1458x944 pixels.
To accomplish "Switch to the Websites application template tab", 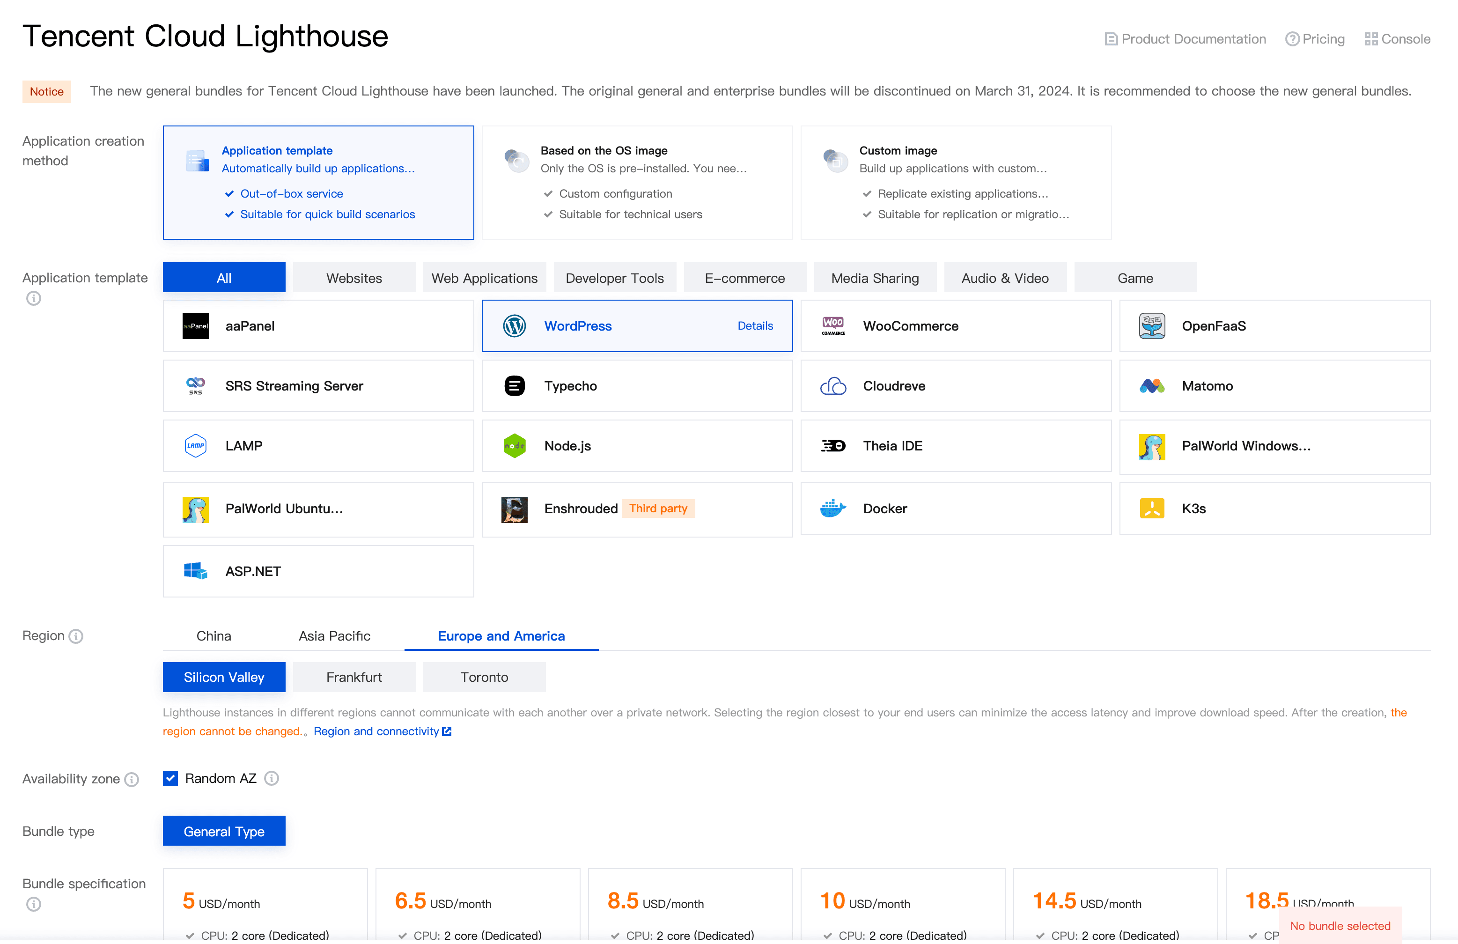I will point(354,278).
